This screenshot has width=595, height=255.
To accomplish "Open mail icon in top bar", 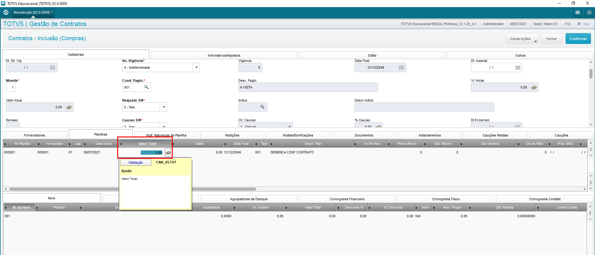I will (577, 12).
